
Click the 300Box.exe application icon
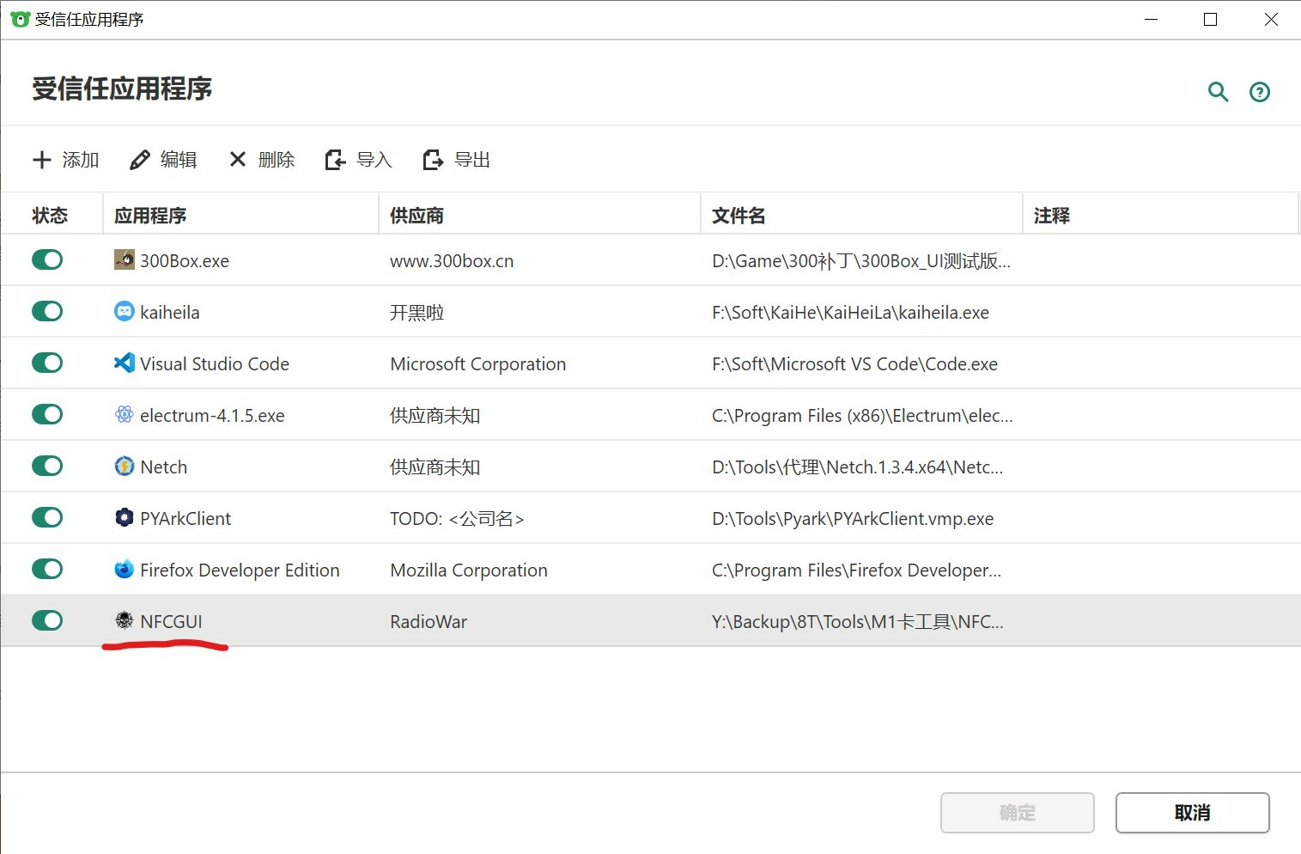(x=125, y=259)
